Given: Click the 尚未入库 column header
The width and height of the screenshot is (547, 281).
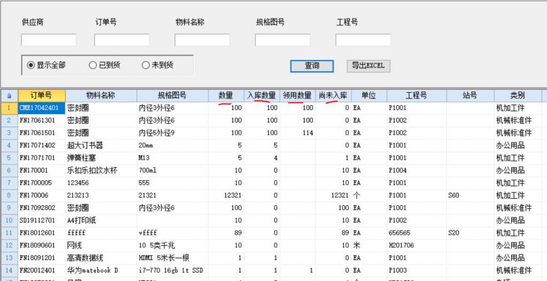Looking at the screenshot, I should click(x=333, y=96).
